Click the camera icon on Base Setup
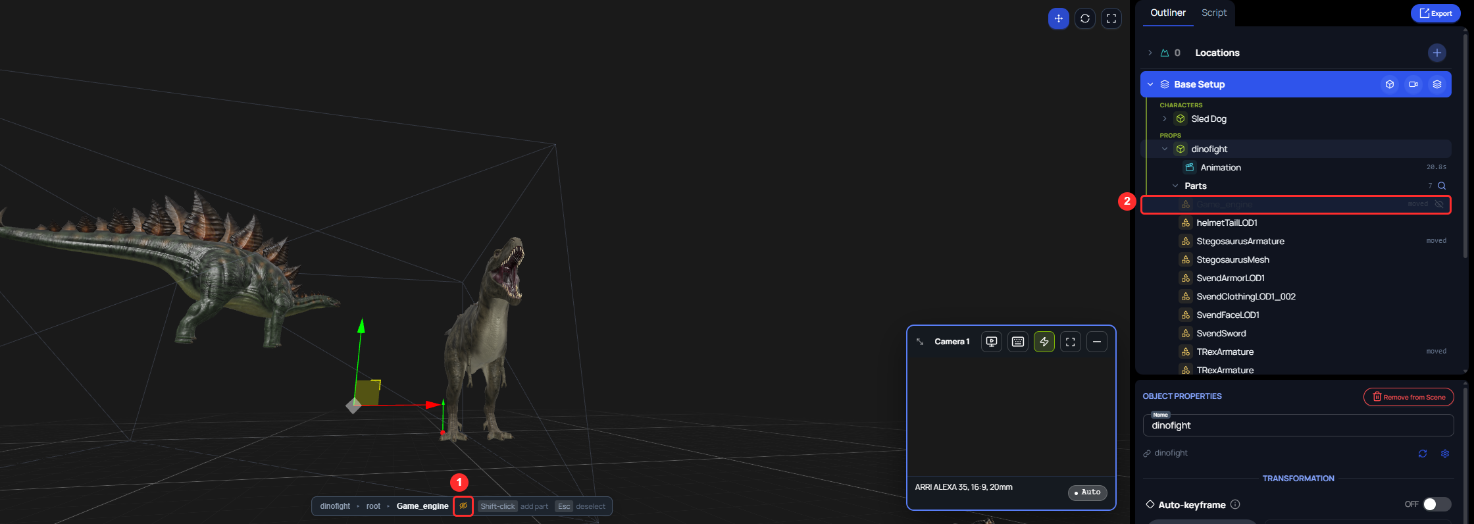 pos(1413,84)
